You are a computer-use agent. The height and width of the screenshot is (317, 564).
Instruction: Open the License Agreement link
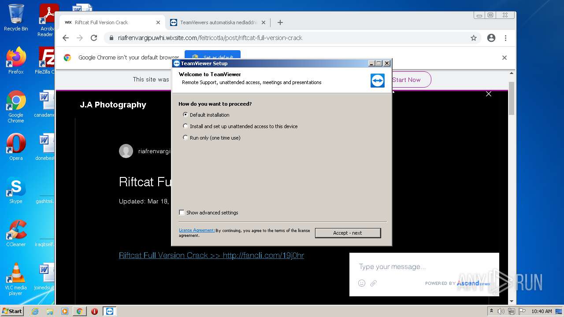pos(197,230)
